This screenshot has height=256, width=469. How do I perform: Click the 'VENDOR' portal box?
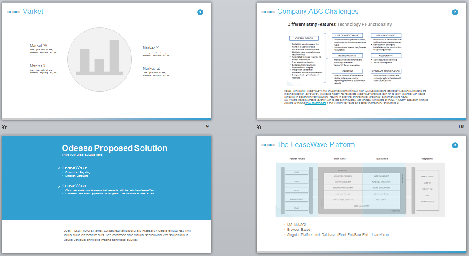pyautogui.click(x=296, y=181)
